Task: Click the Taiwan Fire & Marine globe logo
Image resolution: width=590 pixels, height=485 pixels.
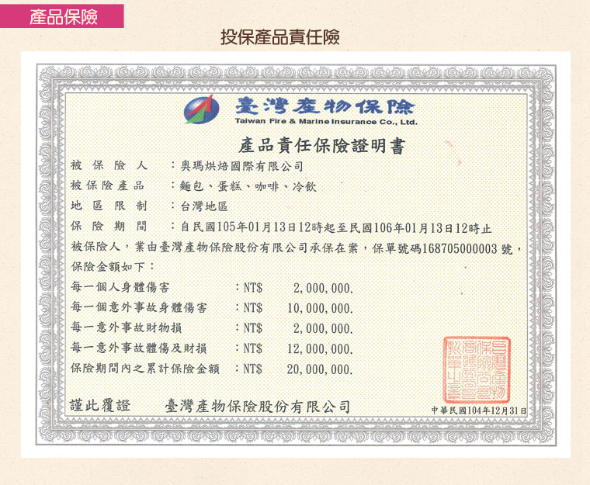Action: point(201,109)
